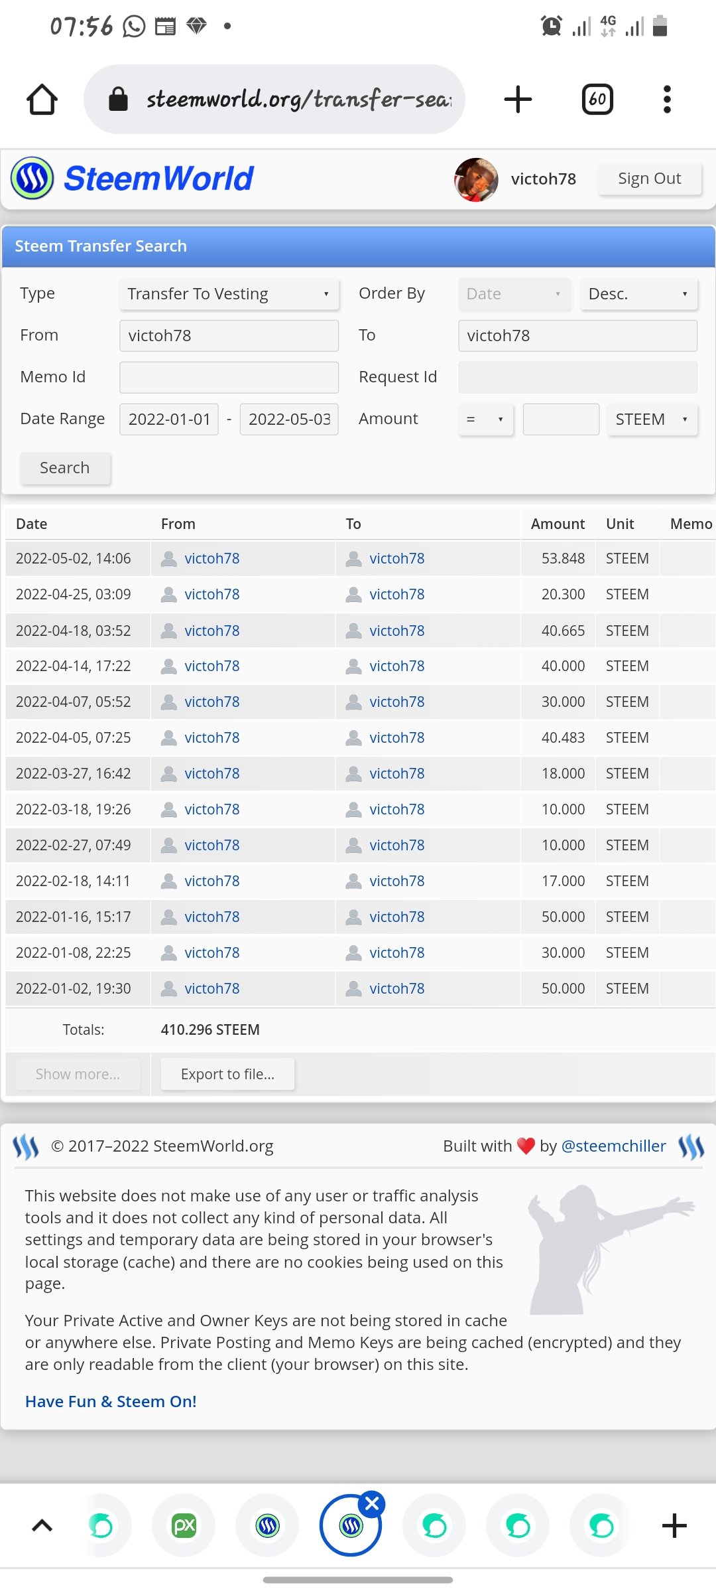Click the From user icon in the 2022-01-02 row
Screen dimensions: 716x1593
(169, 989)
